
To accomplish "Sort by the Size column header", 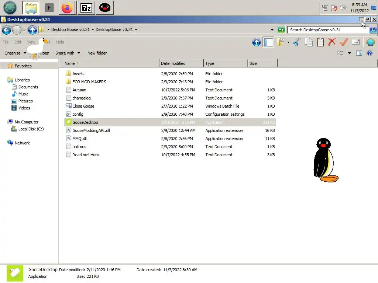I will (x=262, y=63).
